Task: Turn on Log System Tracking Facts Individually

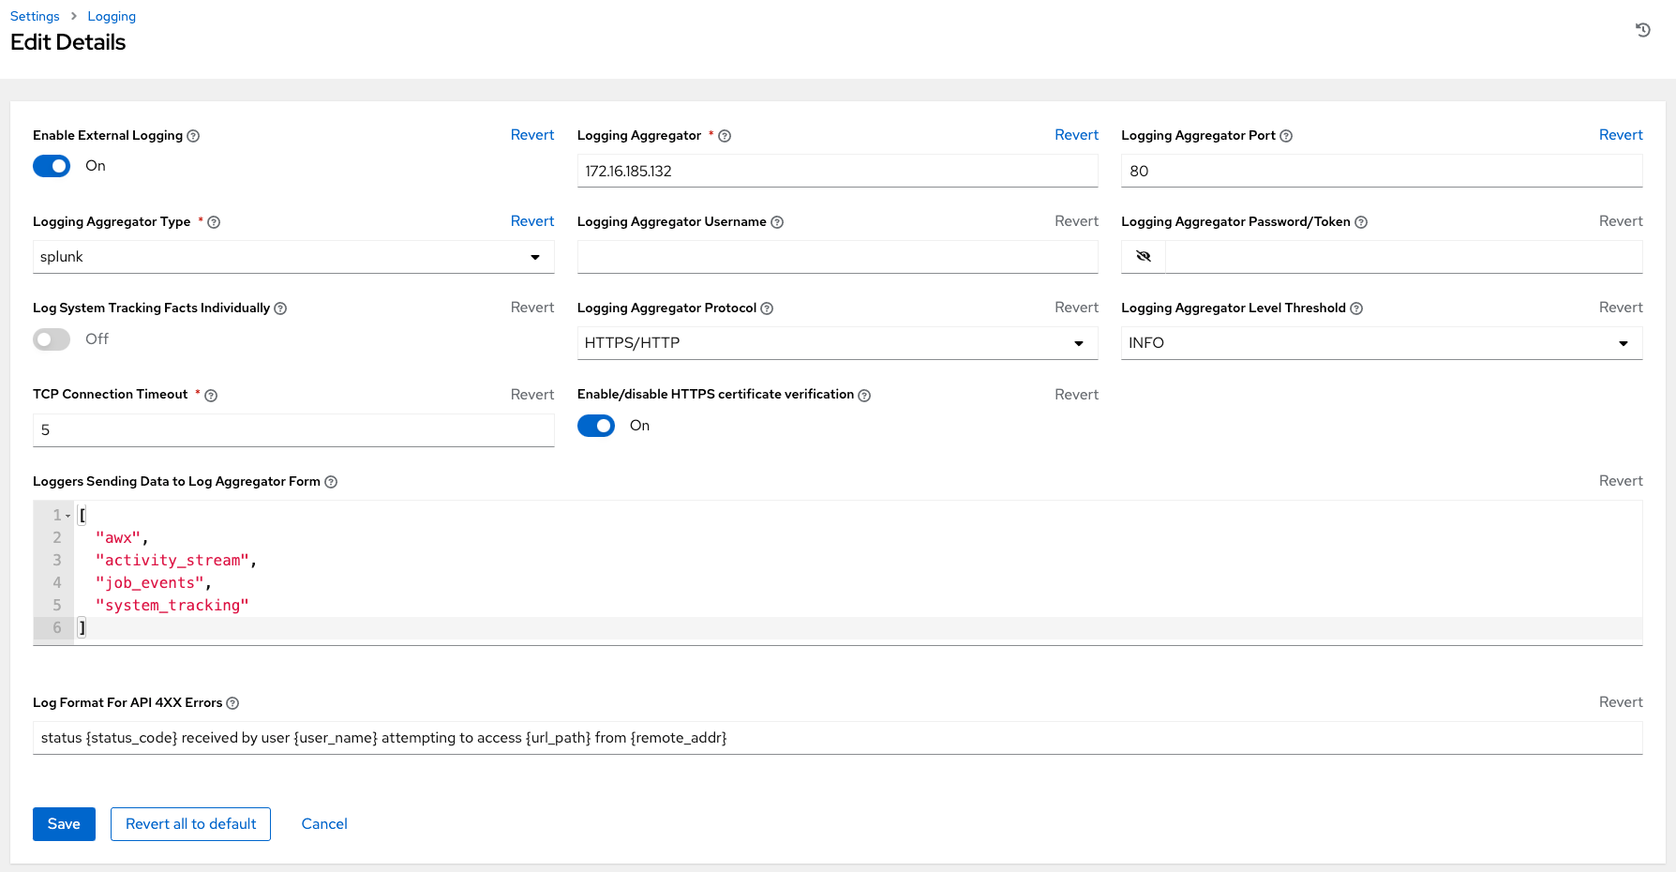Action: (52, 339)
